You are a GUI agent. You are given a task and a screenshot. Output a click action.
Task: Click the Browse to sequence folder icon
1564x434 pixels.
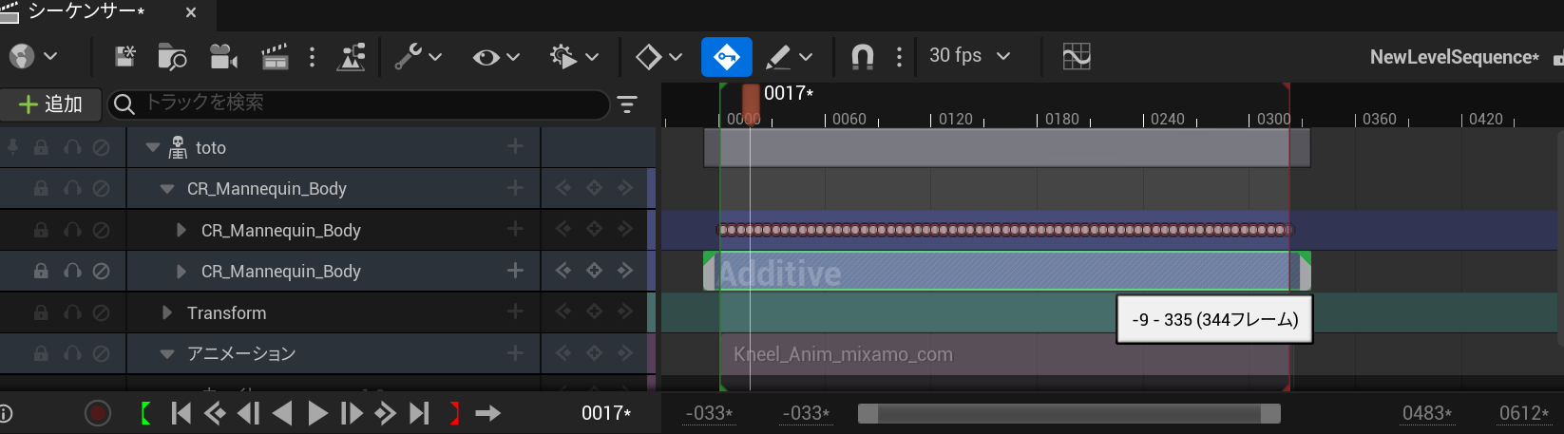(172, 57)
